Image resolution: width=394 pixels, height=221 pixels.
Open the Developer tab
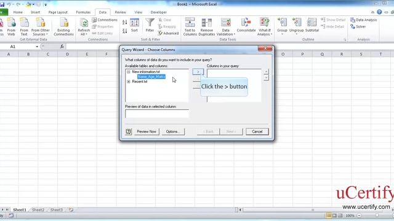(x=159, y=12)
